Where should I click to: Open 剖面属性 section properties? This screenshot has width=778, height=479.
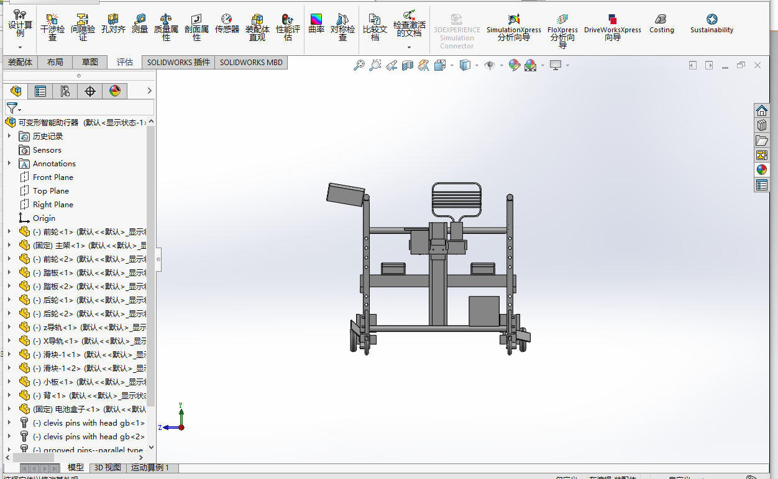coord(196,28)
